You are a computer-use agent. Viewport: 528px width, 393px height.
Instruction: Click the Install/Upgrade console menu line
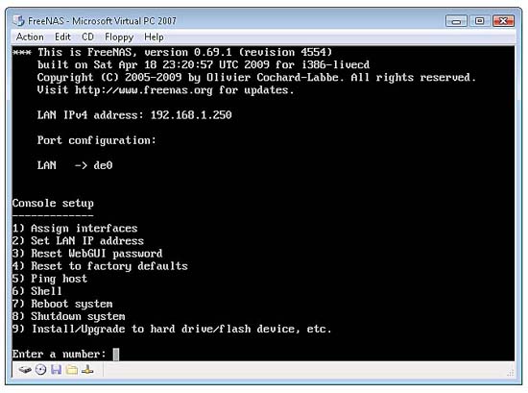coord(172,329)
